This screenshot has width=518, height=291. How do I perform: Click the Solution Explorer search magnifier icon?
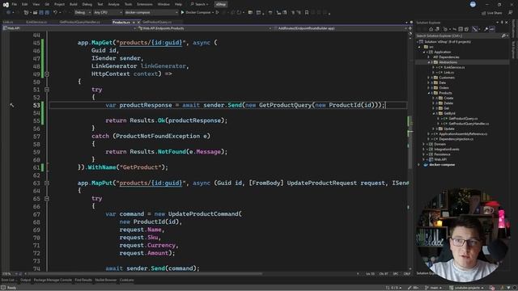click(x=503, y=36)
